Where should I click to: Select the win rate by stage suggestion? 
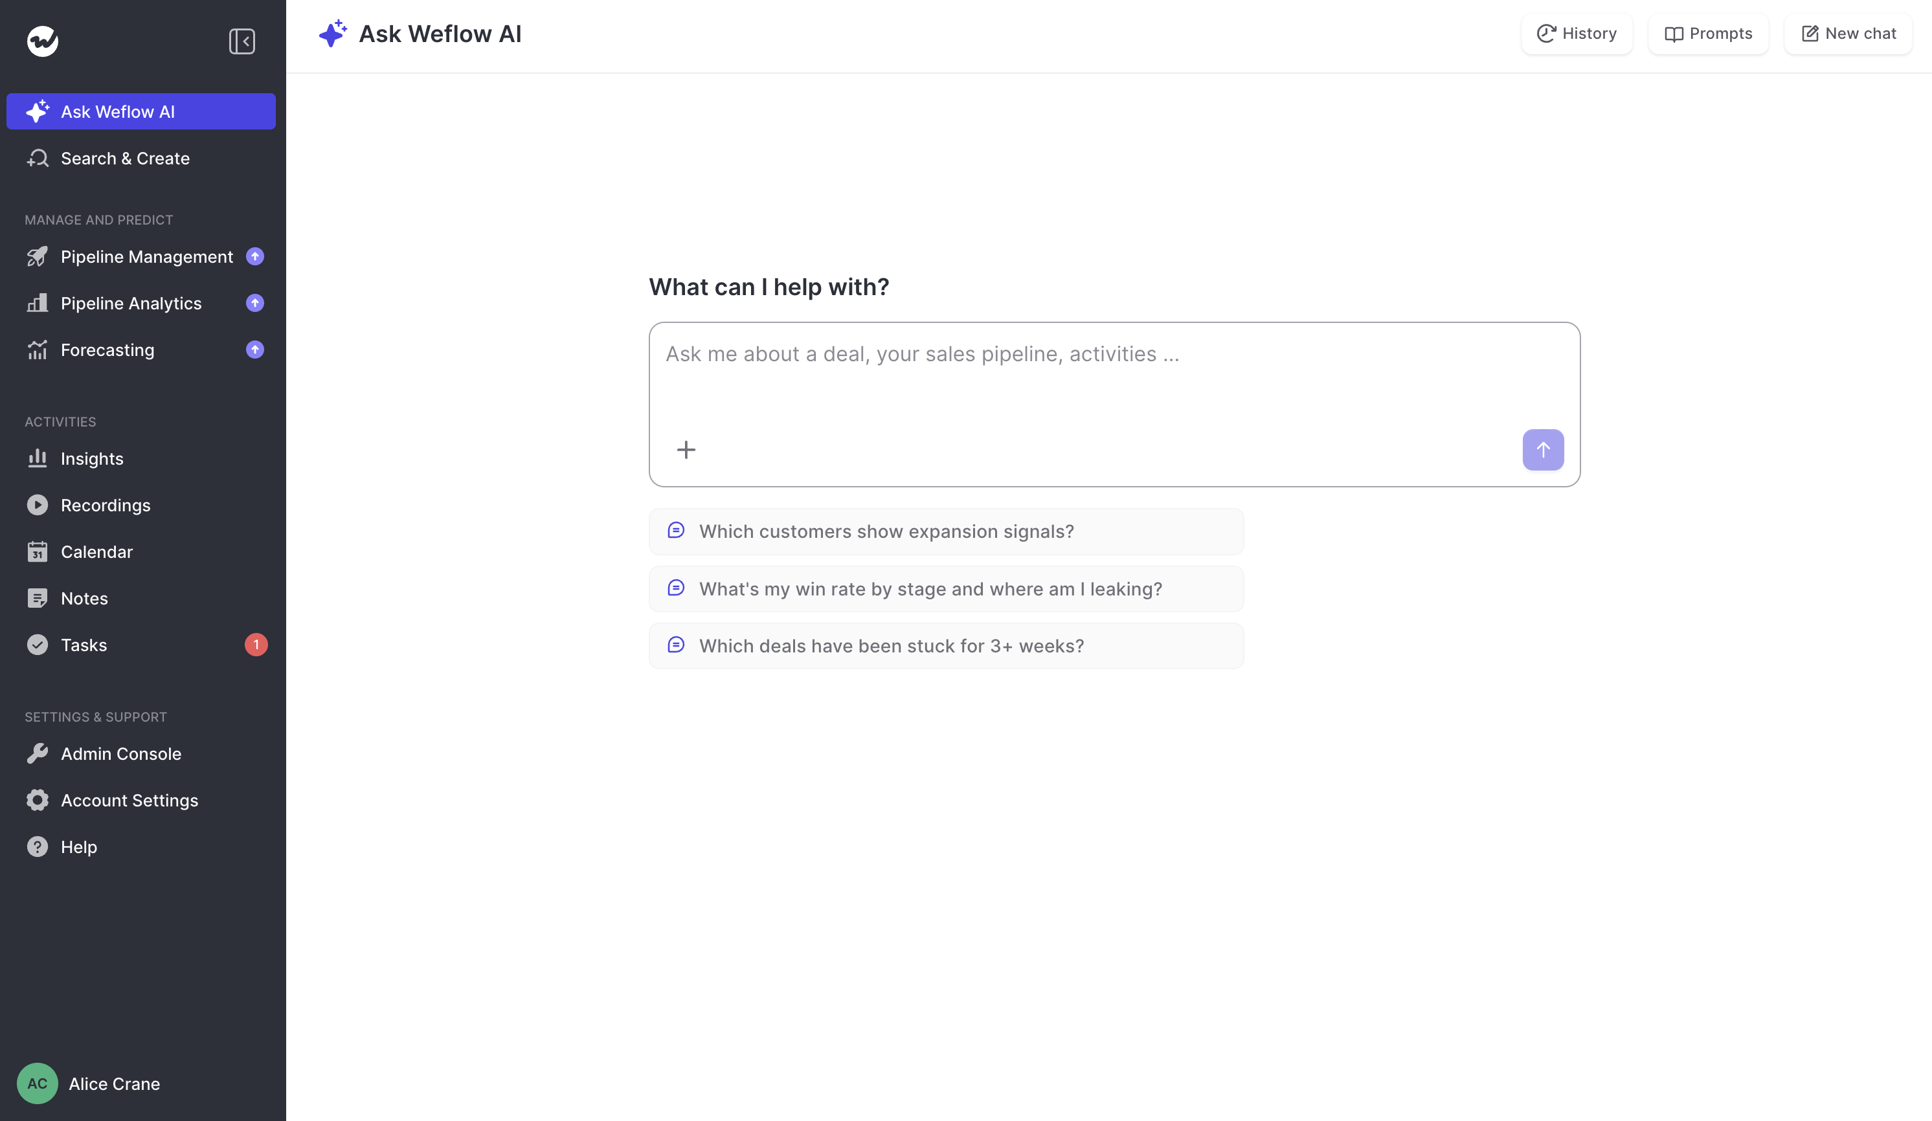[946, 589]
